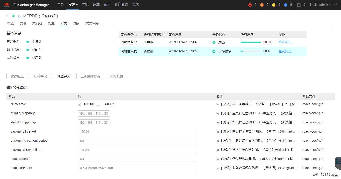The width and height of the screenshot is (341, 179).
Task: Click the primary.mppdb.ip input field
Action: [x=94, y=113]
